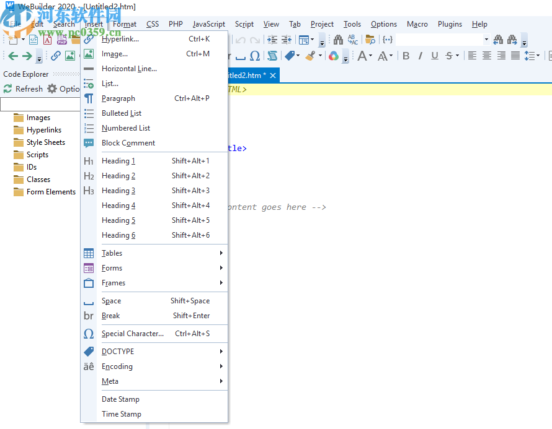Open the script scroll toolbar icon
This screenshot has width=552, height=429.
[x=272, y=56]
